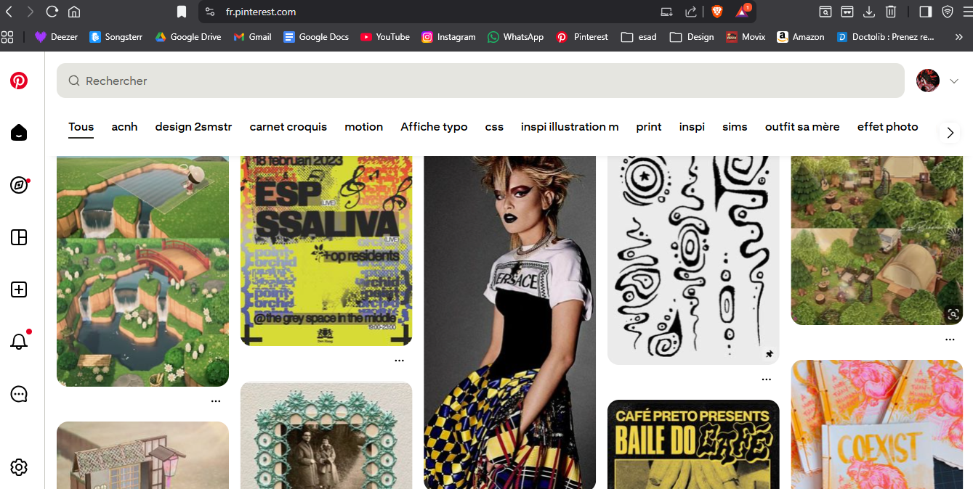Image resolution: width=973 pixels, height=489 pixels.
Task: Click the Pinterest logo in sidebar
Action: (x=19, y=81)
